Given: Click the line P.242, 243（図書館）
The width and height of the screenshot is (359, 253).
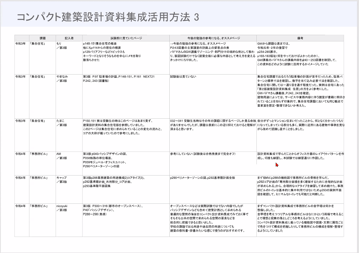Looking at the screenshot, I should [x=96, y=81].
